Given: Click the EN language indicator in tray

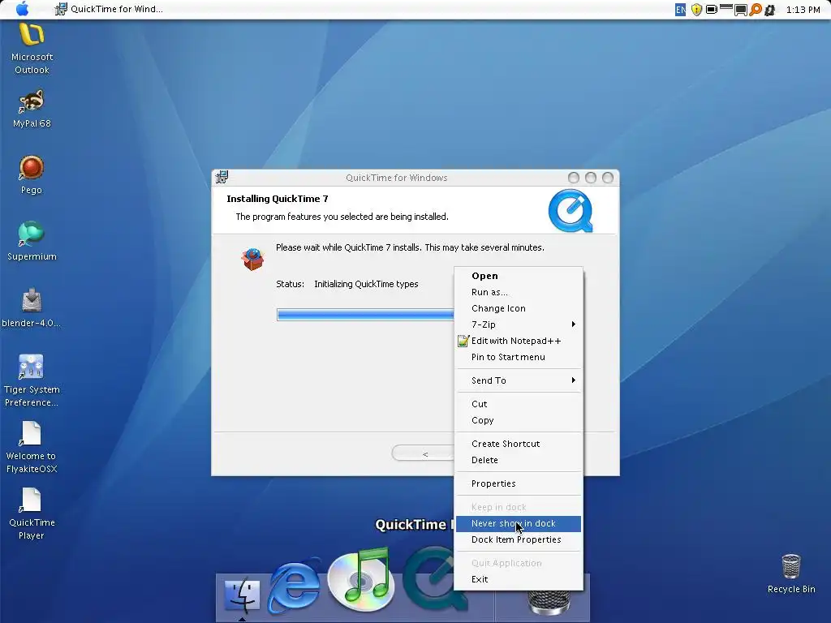Looking at the screenshot, I should click(680, 10).
